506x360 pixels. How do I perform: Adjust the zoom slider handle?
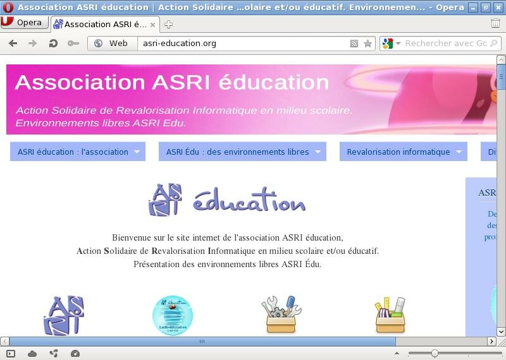tap(435, 353)
